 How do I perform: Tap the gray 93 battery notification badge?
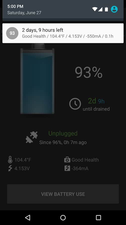[12, 33]
